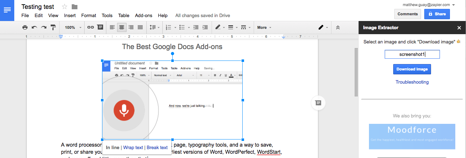Open the line spacing dropdown
The width and height of the screenshot is (466, 158).
pos(154,27)
